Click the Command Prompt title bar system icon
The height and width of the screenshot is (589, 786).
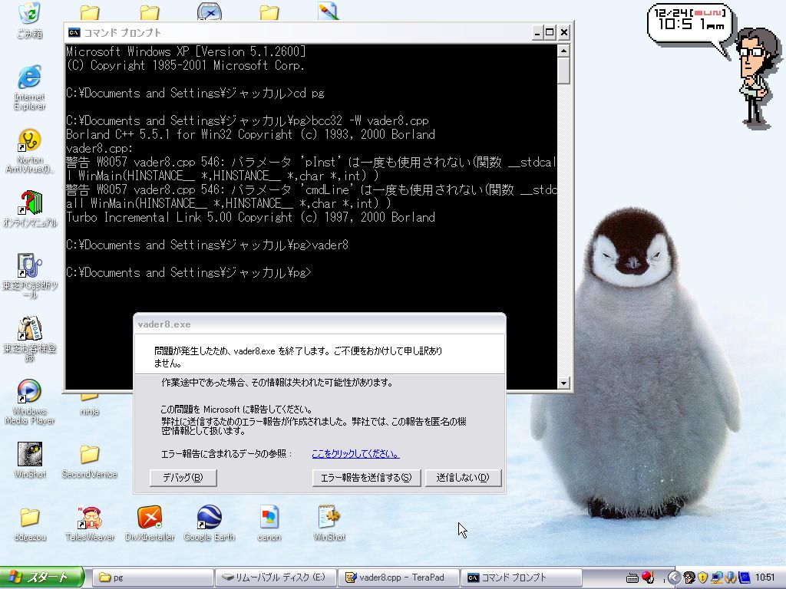[74, 33]
